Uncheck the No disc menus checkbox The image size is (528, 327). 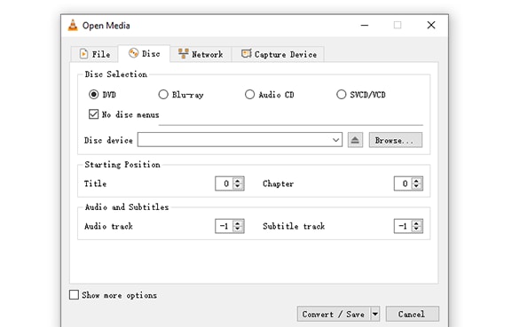point(93,114)
